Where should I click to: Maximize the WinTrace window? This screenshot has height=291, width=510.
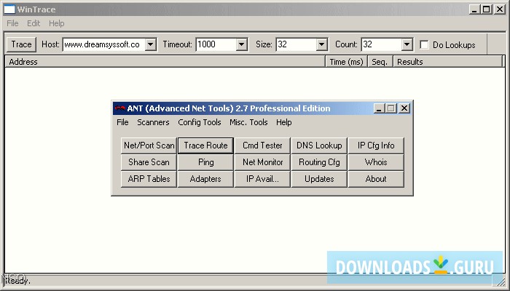pyautogui.click(x=487, y=9)
